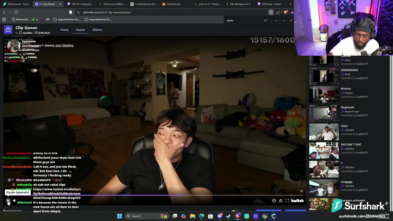Switch to the Deansocool Surfshark browser tab
This screenshot has width=393, height=221.
click(x=16, y=4)
